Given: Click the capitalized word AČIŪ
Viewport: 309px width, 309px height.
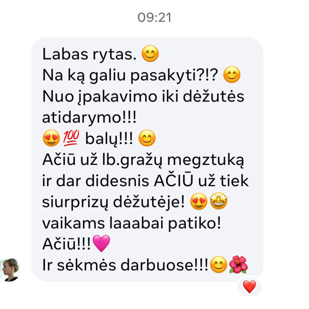Looking at the screenshot, I should [x=173, y=180].
